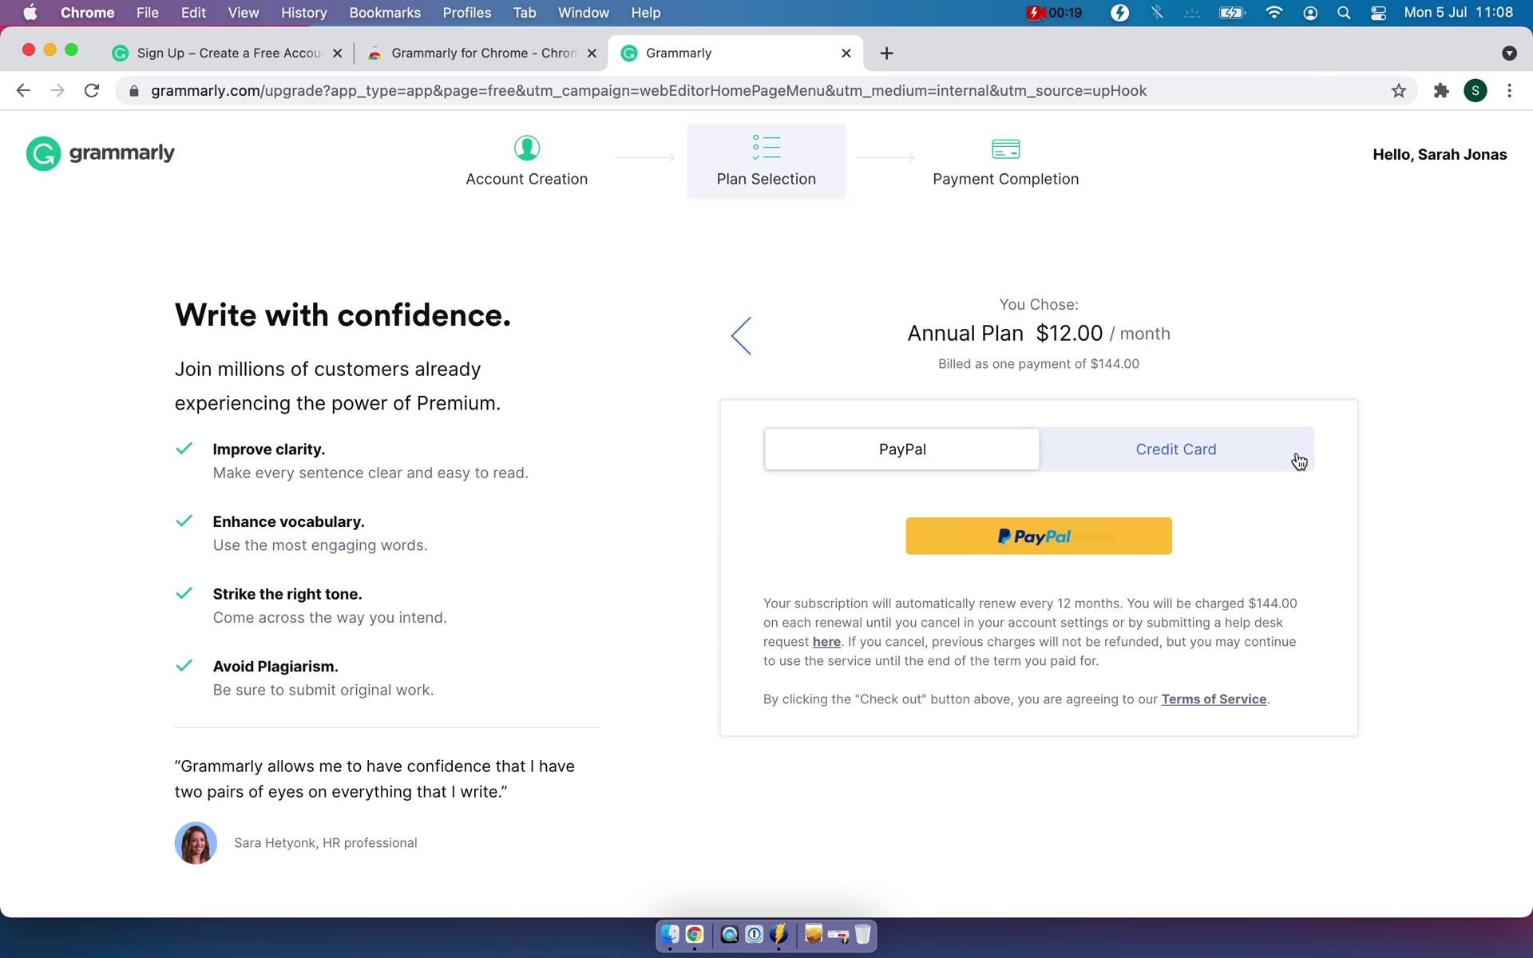This screenshot has height=958, width=1533.
Task: Click the Plan Selection step icon
Action: [766, 147]
